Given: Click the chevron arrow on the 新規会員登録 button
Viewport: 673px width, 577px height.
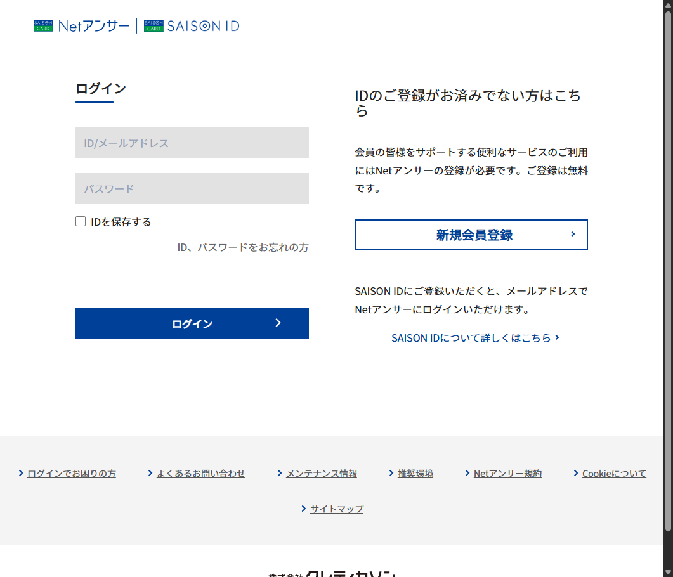Looking at the screenshot, I should coord(573,234).
